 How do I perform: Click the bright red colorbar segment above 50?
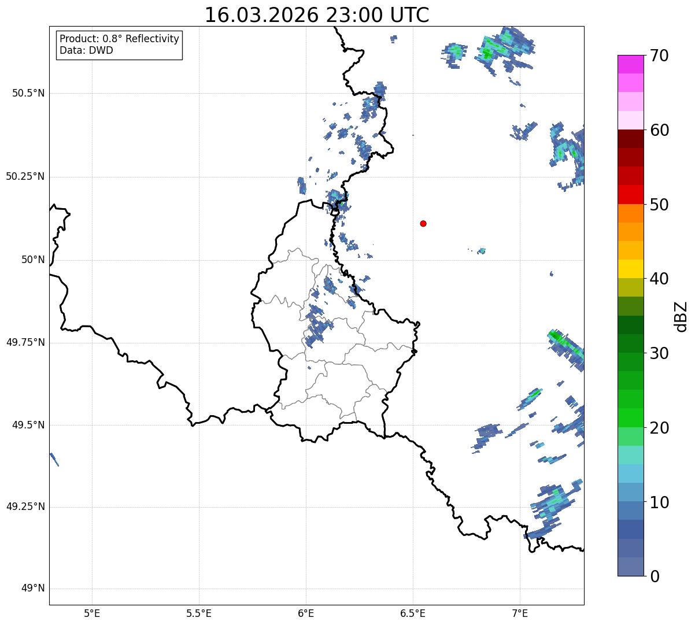630,195
